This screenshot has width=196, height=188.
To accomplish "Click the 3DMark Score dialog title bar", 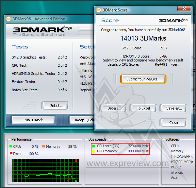I will coord(137,10).
